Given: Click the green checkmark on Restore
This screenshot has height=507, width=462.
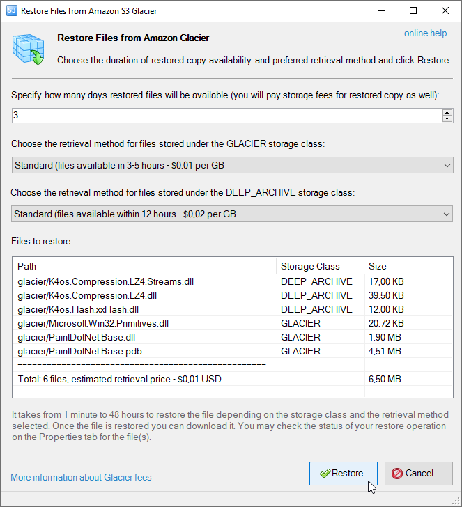Looking at the screenshot, I should pos(325,474).
